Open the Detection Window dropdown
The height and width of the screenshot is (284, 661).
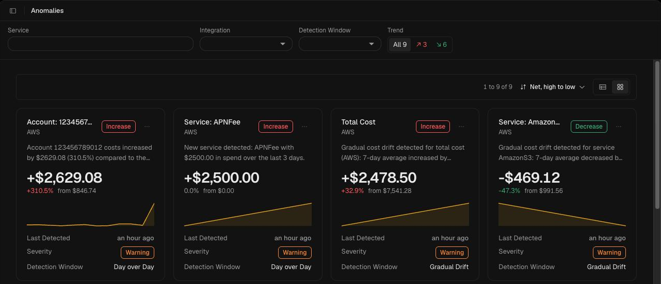[340, 44]
